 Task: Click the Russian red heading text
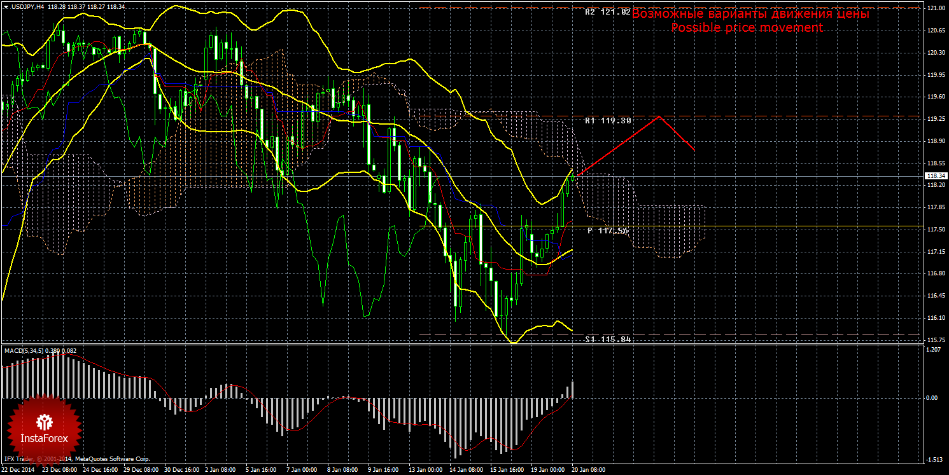pos(750,13)
